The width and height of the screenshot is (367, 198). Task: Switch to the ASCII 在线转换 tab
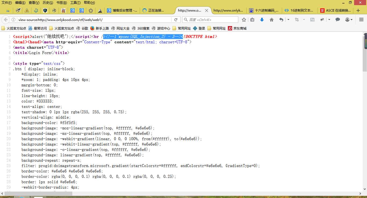point(335,10)
